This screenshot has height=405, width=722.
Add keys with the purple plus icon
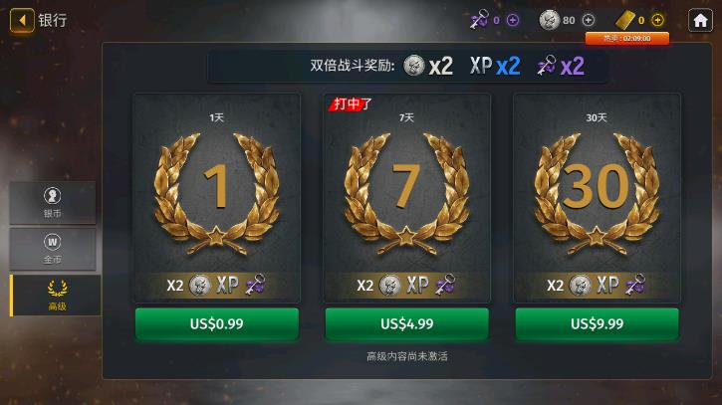(513, 20)
